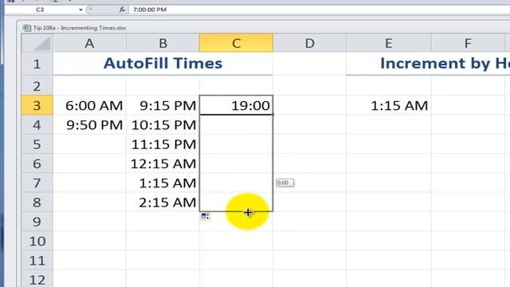The width and height of the screenshot is (510, 287).
Task: Select cell B7 with 1:15 AM
Action: pos(163,183)
